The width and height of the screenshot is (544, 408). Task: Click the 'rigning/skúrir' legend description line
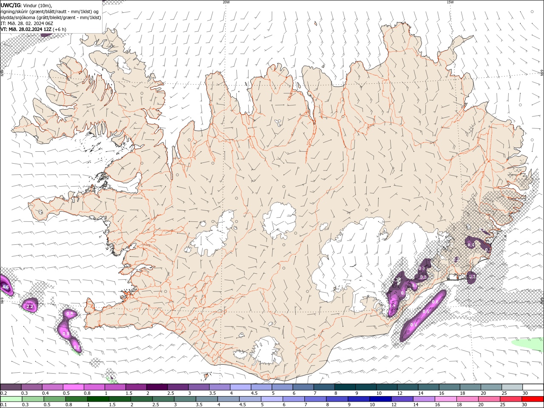pyautogui.click(x=50, y=11)
